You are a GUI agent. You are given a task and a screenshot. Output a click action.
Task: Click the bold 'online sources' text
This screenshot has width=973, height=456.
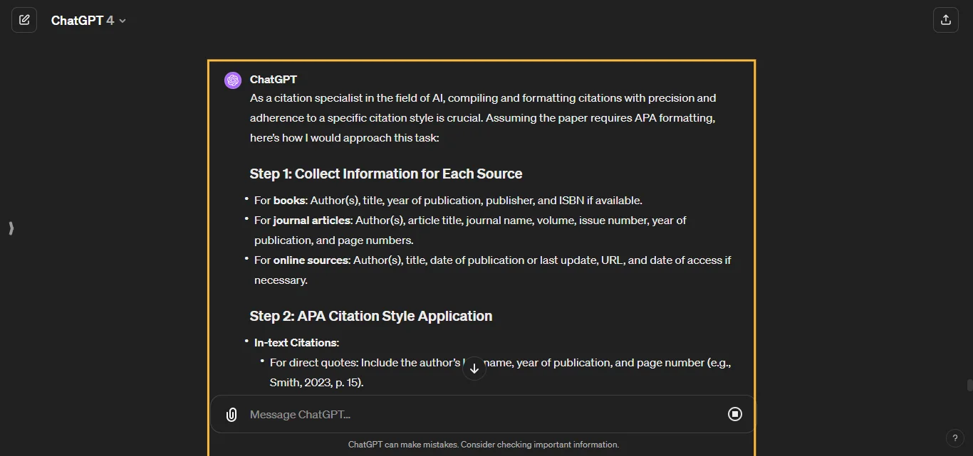point(311,260)
